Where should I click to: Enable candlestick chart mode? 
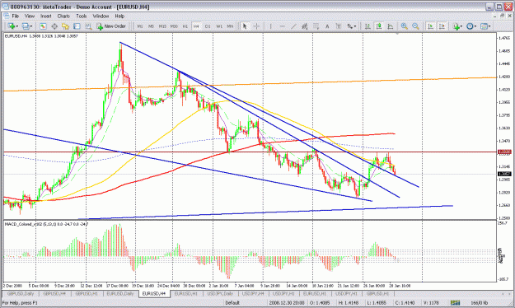tap(379, 26)
